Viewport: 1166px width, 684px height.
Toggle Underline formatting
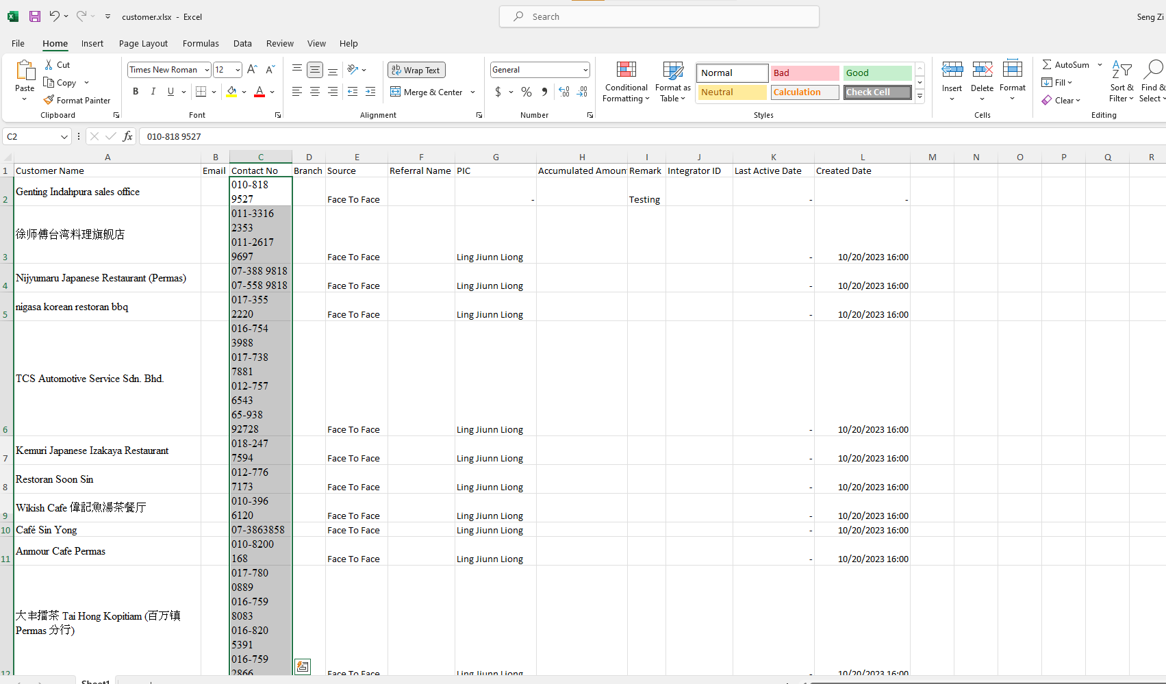pos(170,92)
